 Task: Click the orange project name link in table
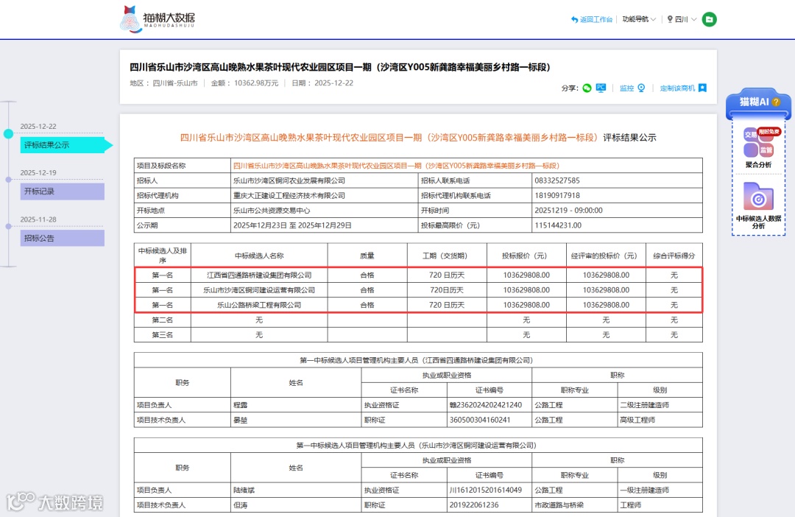click(397, 166)
